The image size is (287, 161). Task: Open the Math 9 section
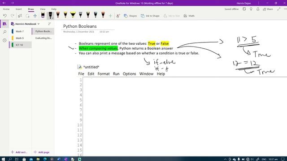point(20,38)
